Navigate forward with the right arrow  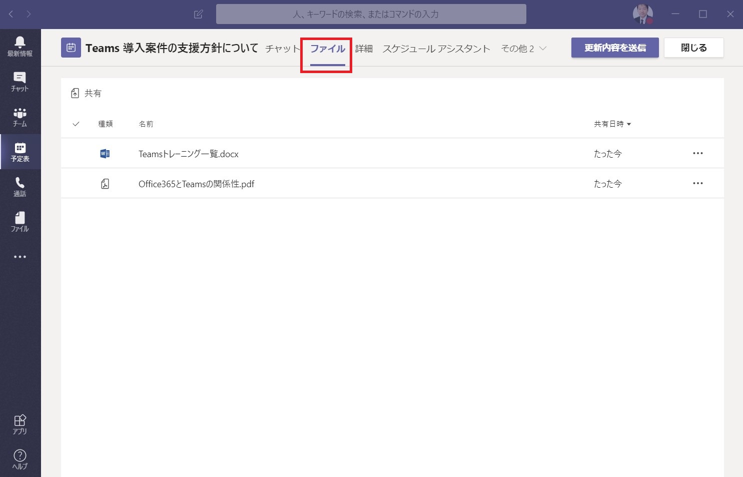pyautogui.click(x=29, y=14)
